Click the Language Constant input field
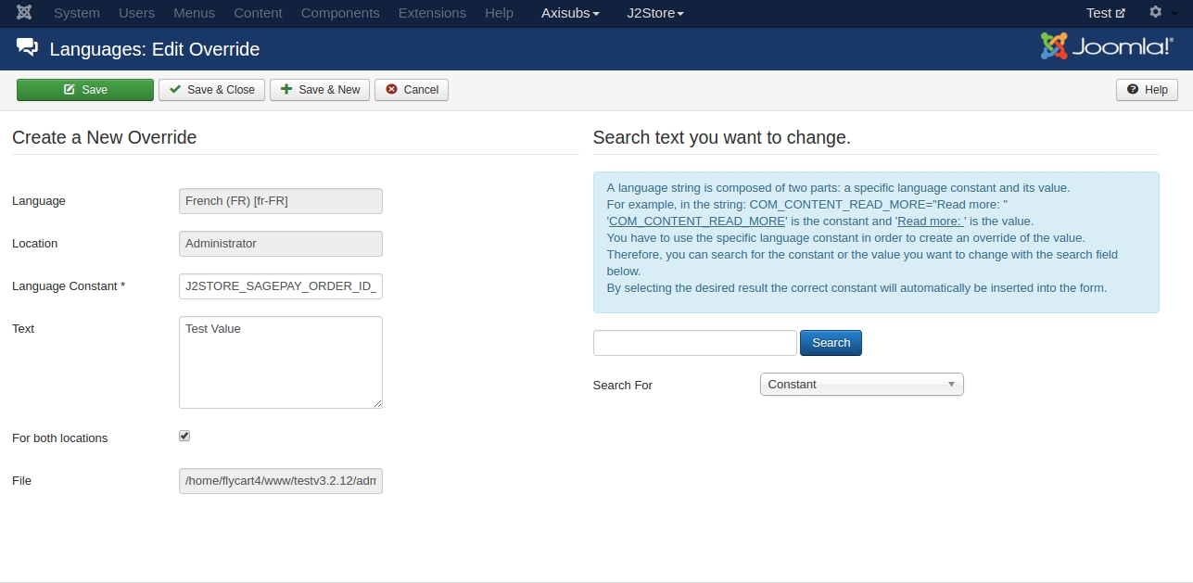 coord(280,286)
